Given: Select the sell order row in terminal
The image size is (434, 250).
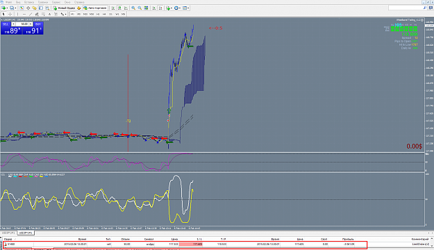Looking at the screenshot, I should point(185,244).
